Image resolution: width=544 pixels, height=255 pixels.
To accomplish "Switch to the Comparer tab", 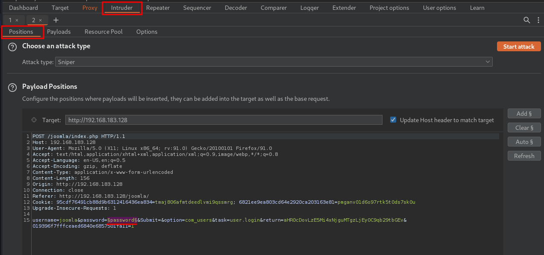I will pyautogui.click(x=273, y=8).
